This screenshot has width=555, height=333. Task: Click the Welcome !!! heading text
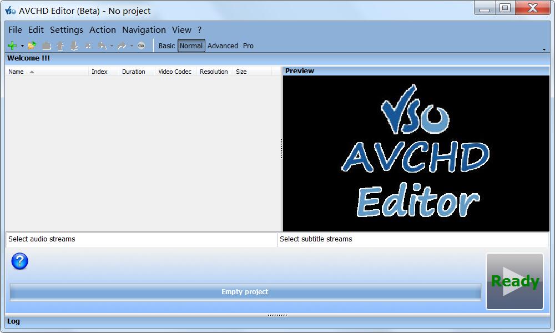[x=29, y=58]
